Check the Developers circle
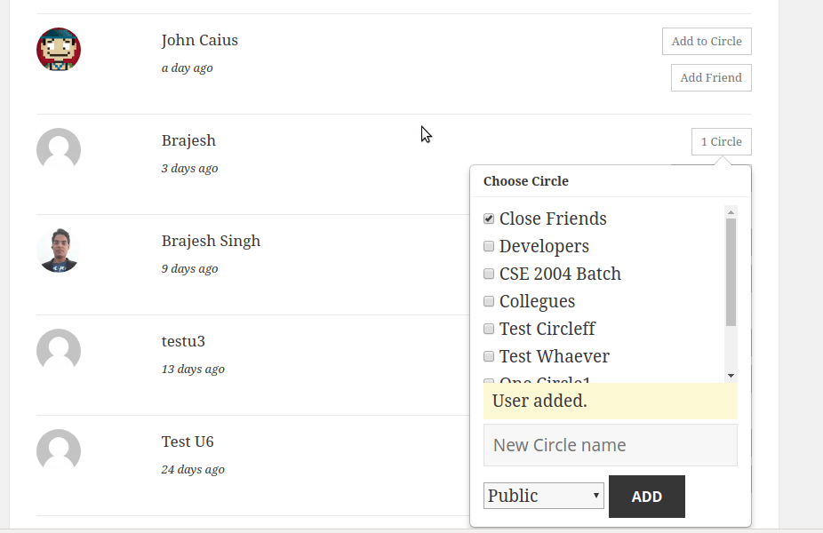823x533 pixels. (488, 245)
